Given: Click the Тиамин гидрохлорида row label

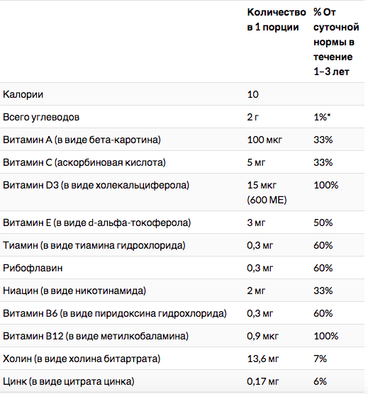Looking at the screenshot, I should 94,245.
